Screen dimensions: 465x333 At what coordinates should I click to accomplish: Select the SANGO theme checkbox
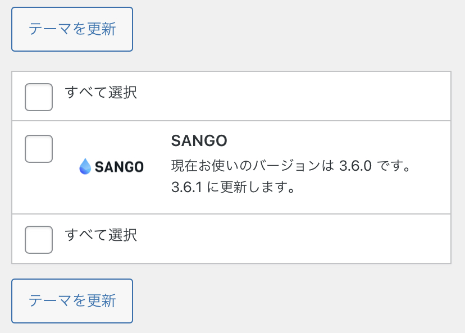(39, 149)
